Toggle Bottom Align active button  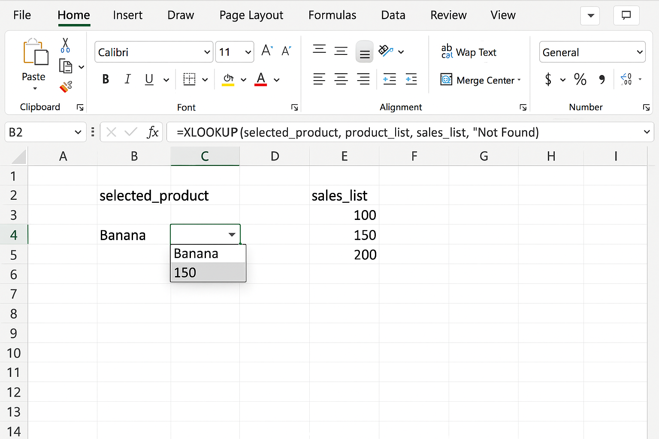click(365, 52)
